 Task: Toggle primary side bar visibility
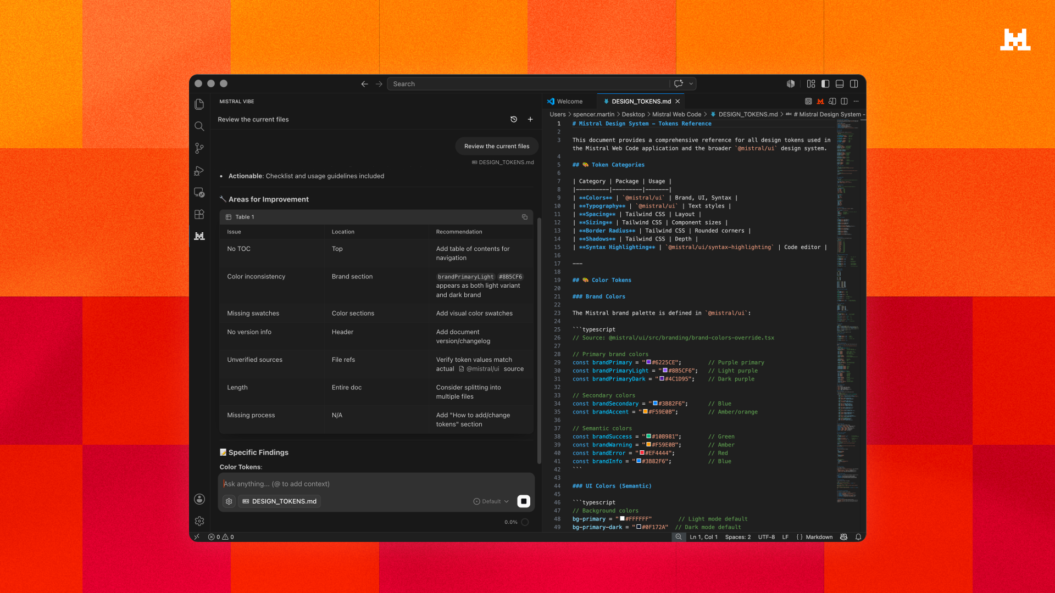pyautogui.click(x=825, y=84)
